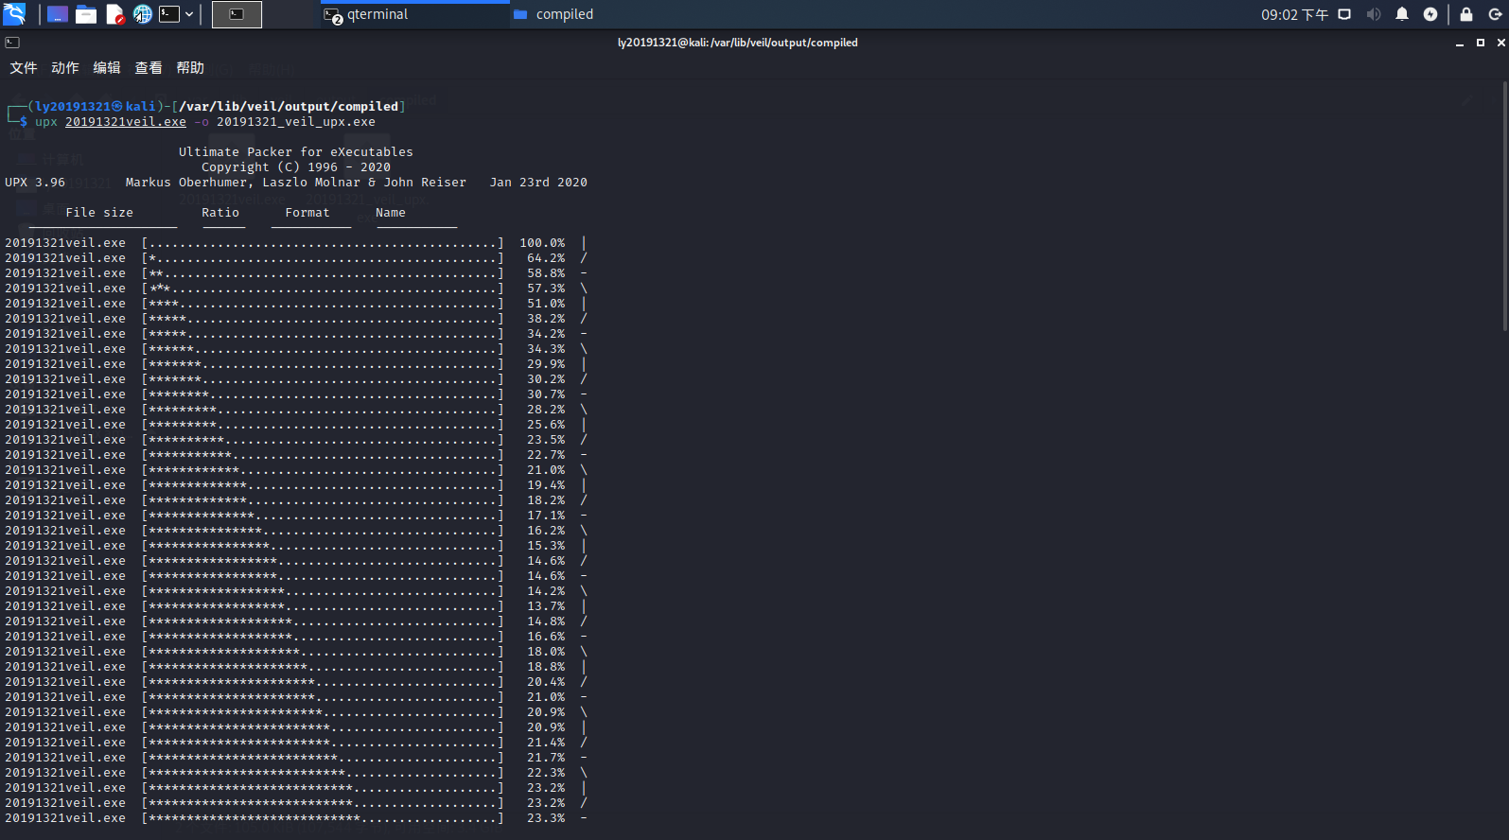Click the 'File size' column header
This screenshot has height=840, width=1509.
pyautogui.click(x=99, y=213)
